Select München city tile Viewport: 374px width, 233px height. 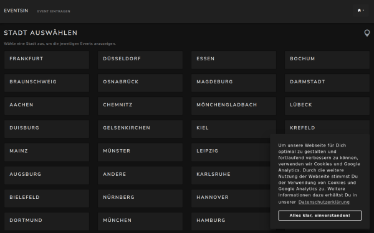tap(140, 222)
